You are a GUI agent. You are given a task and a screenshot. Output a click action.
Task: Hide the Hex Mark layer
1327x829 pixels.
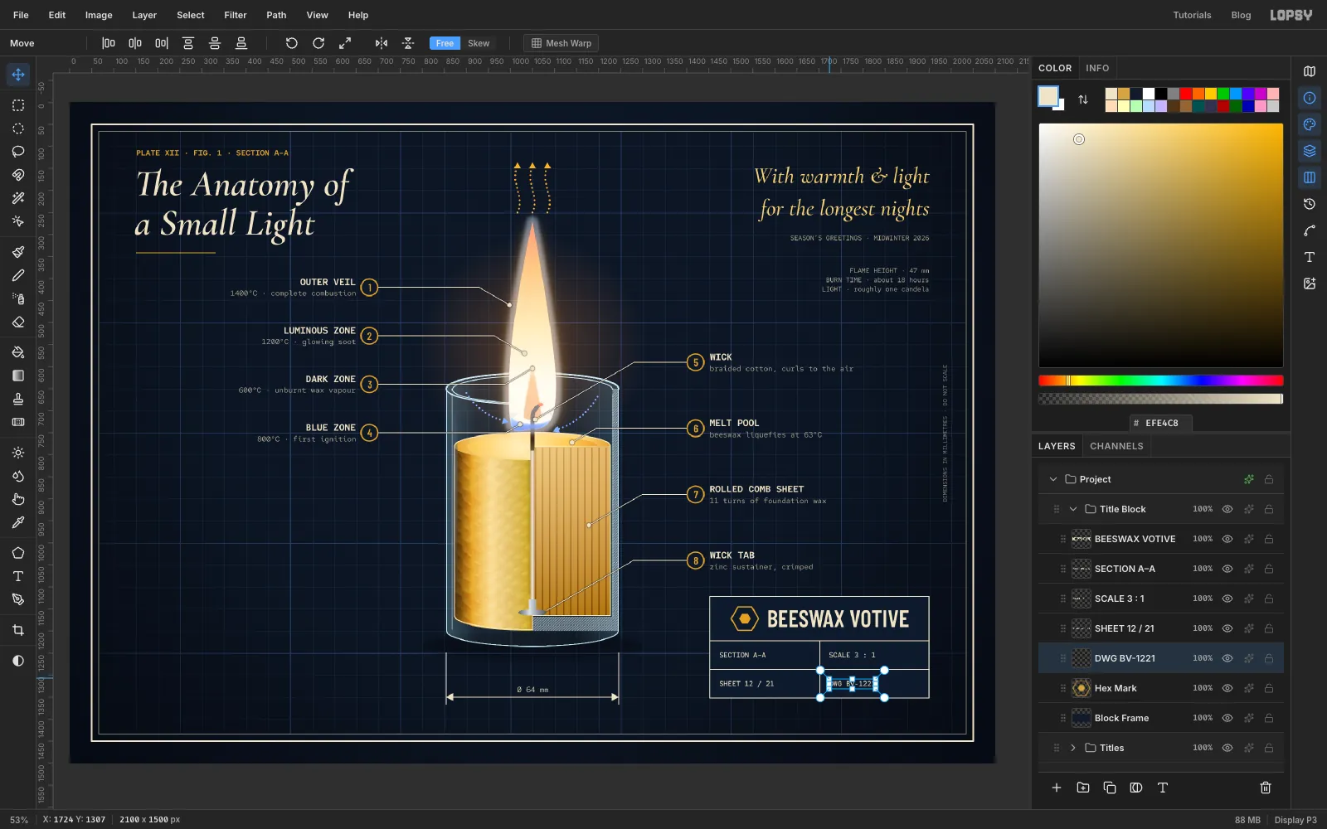[x=1227, y=688]
